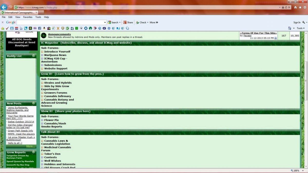Viewport: 308px width, 173px height.
Task: Click the browser Forward arrow button
Action: (11, 7)
